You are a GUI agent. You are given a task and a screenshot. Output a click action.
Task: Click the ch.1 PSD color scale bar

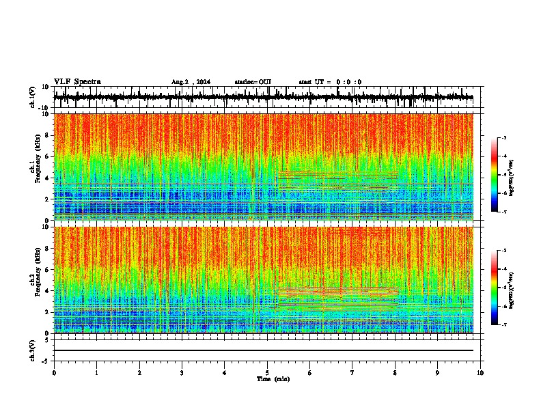coord(495,175)
